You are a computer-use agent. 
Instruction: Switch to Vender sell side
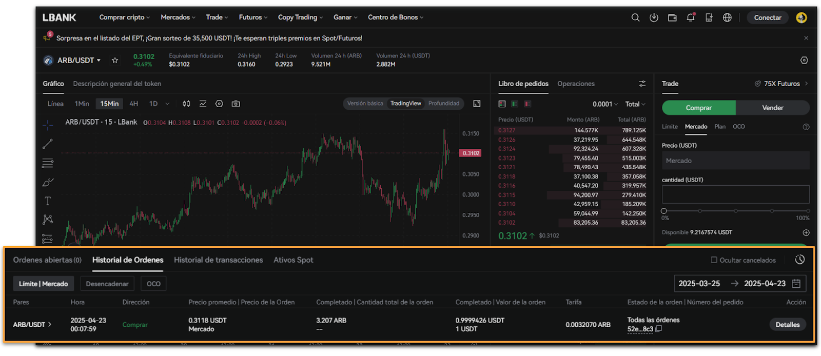773,108
